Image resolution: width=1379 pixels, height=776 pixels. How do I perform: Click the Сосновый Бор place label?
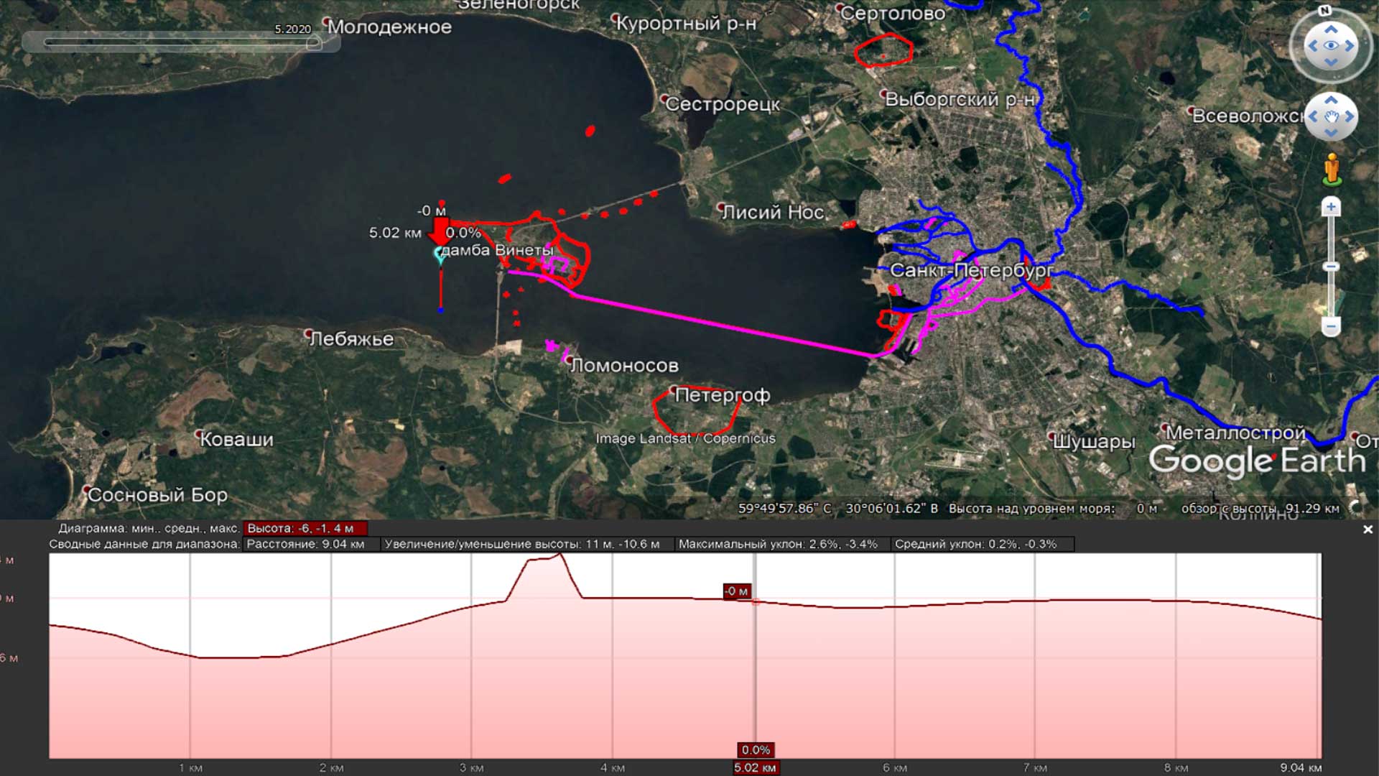[x=157, y=495]
